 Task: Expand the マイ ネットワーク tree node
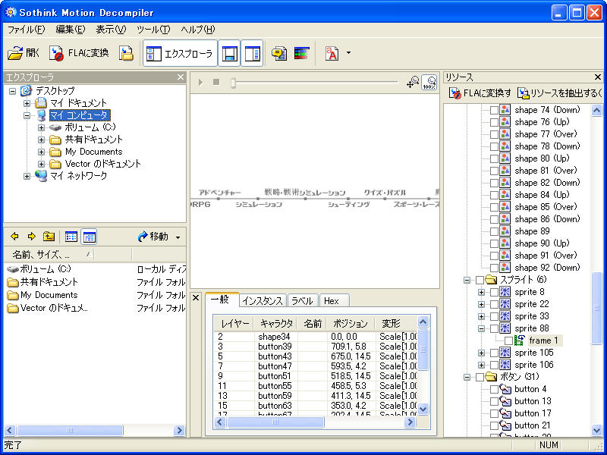tap(27, 176)
